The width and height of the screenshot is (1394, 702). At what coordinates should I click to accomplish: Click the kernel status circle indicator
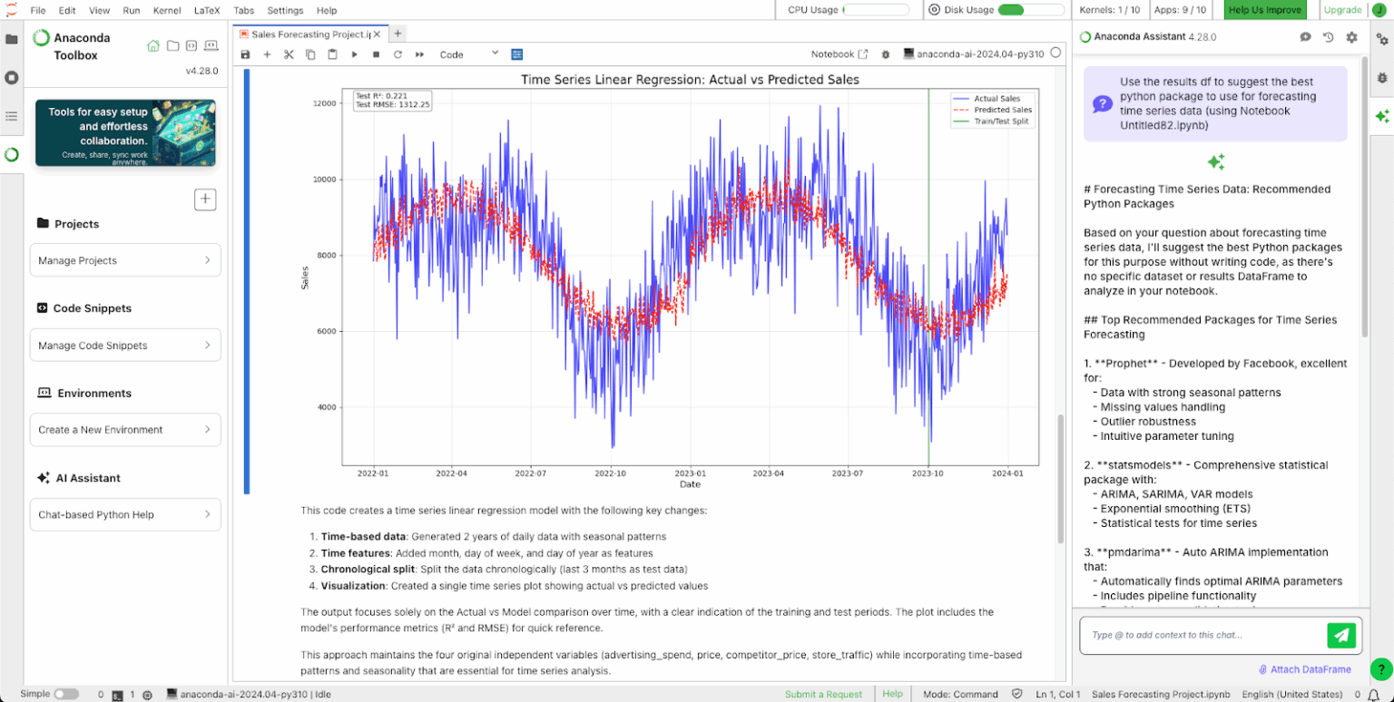(x=1055, y=54)
